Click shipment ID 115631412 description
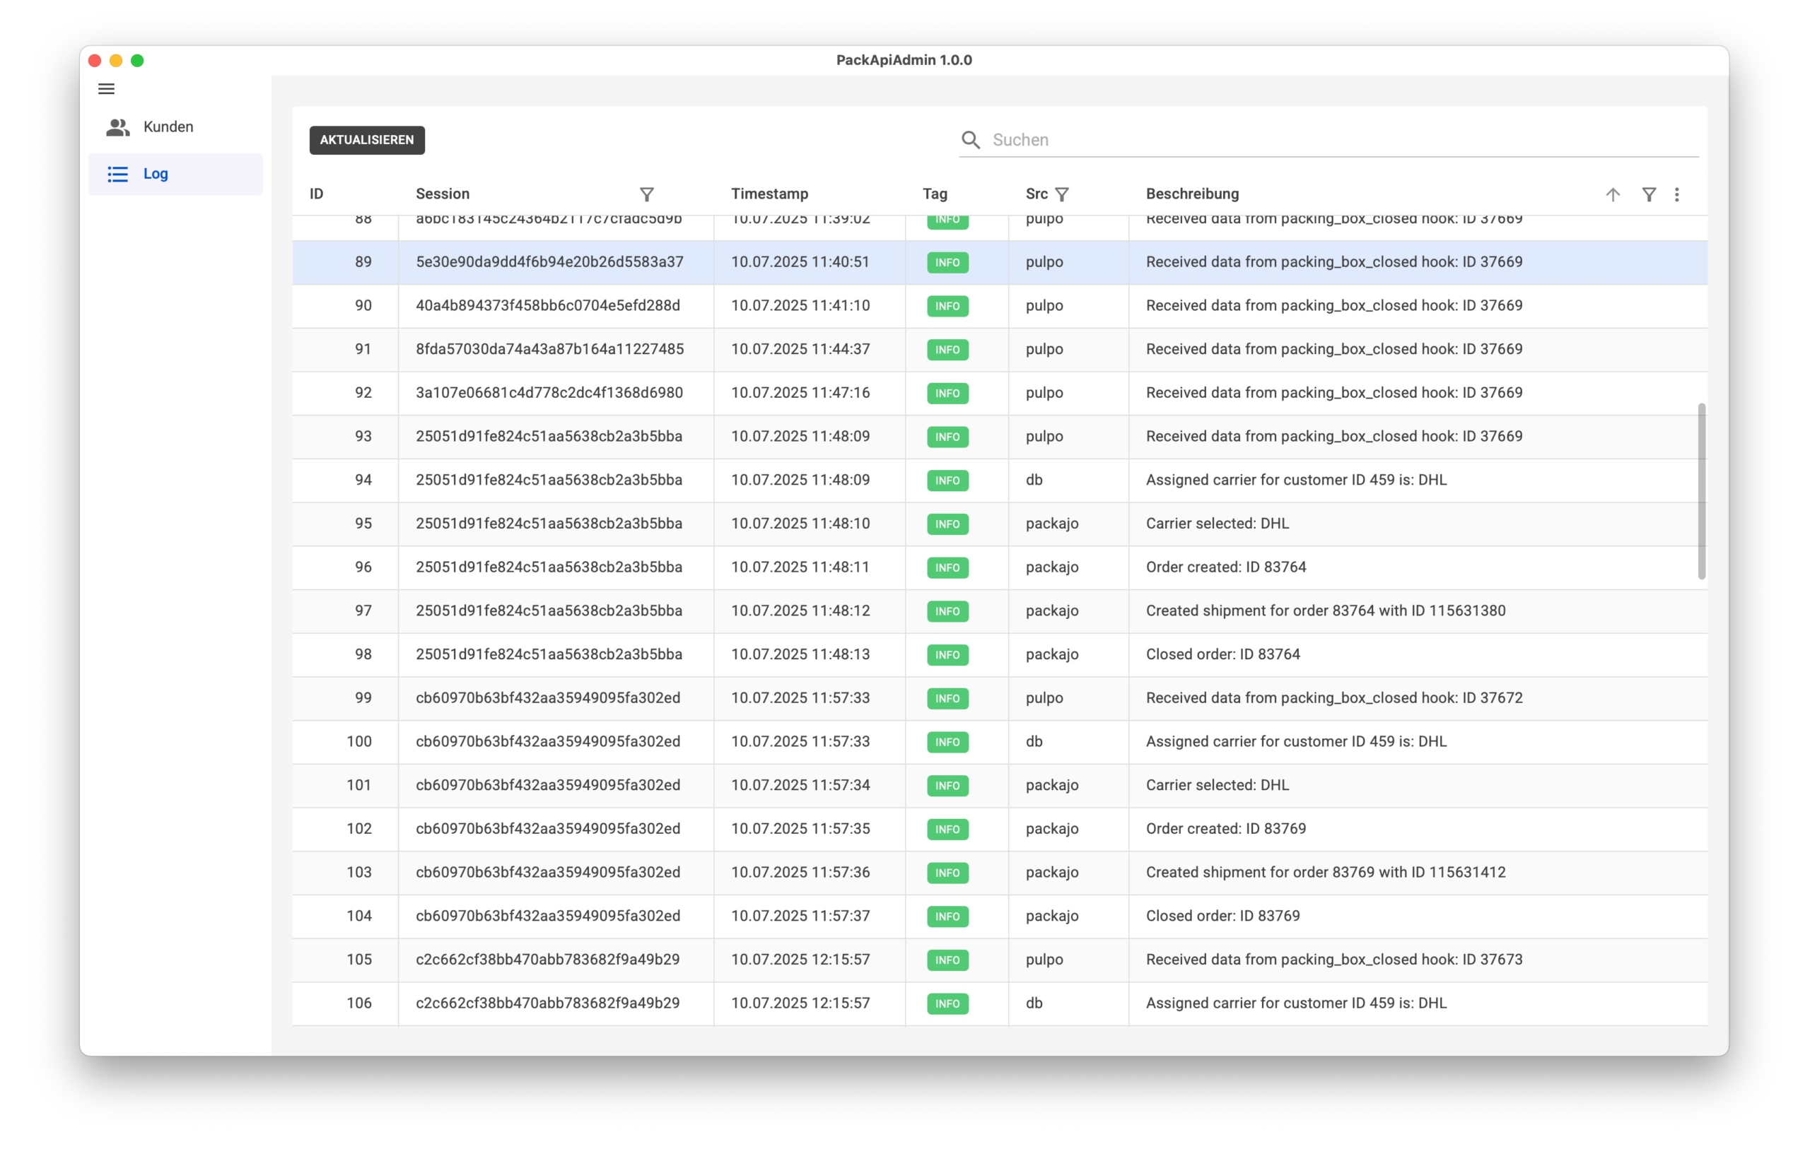 pos(1326,872)
